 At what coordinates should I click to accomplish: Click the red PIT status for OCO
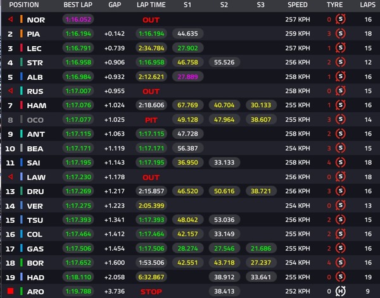(x=151, y=120)
